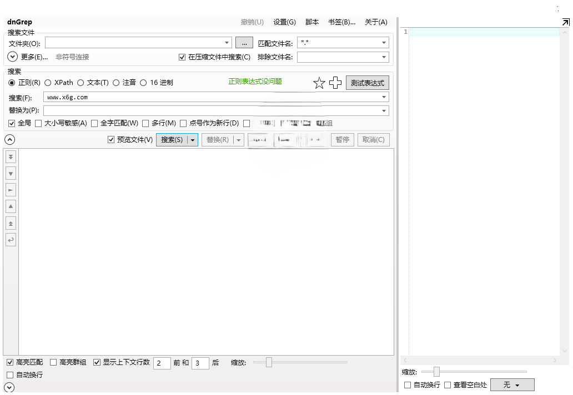Image resolution: width=573 pixels, height=395 pixels.
Task: Click the pop-out arrow icon above preview pane
Action: pos(565,22)
